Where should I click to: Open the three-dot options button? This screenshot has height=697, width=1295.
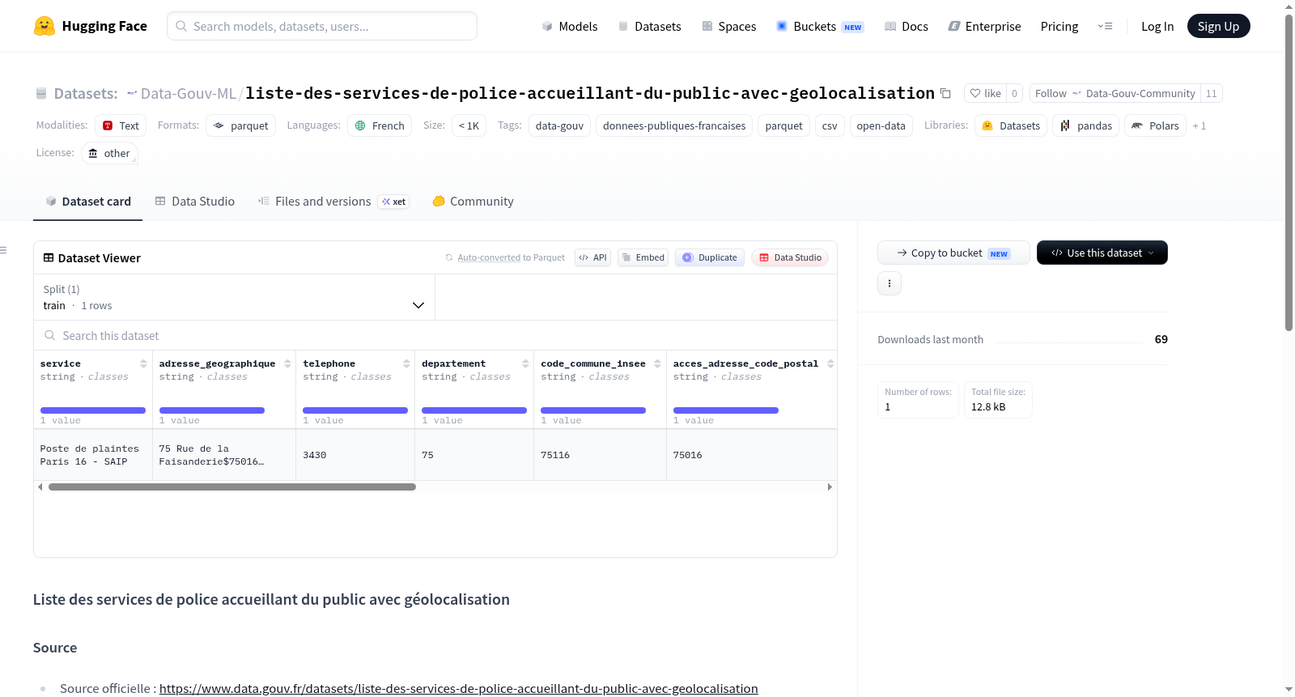890,283
